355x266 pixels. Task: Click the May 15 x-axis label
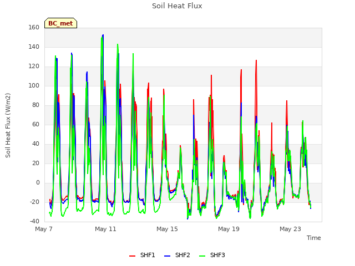click(167, 229)
